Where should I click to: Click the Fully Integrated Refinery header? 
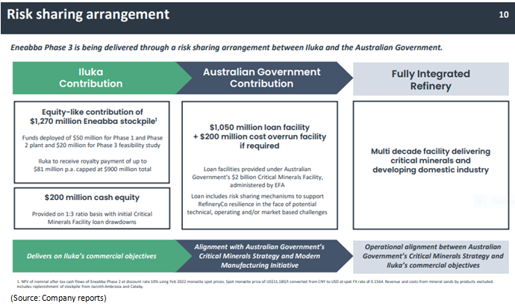[431, 80]
